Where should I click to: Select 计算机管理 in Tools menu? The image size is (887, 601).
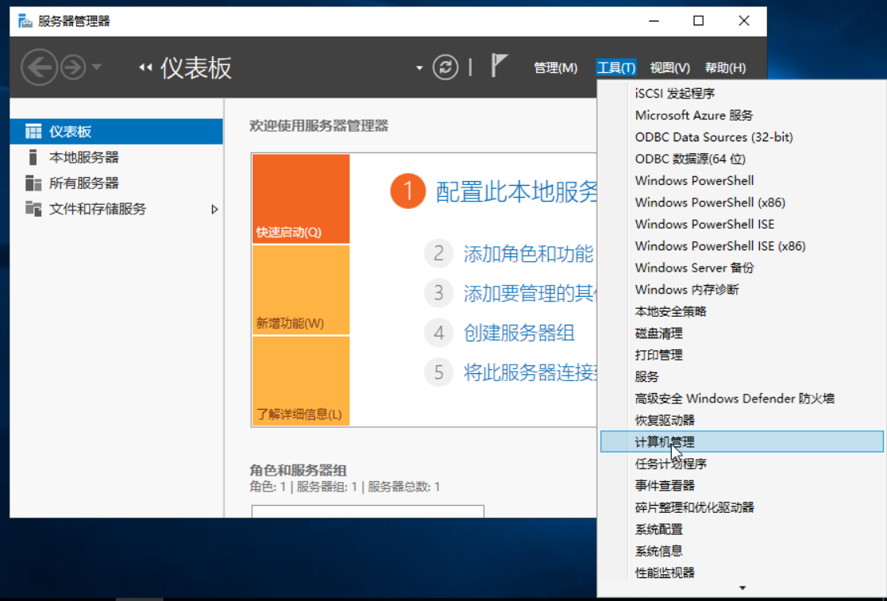[742, 441]
